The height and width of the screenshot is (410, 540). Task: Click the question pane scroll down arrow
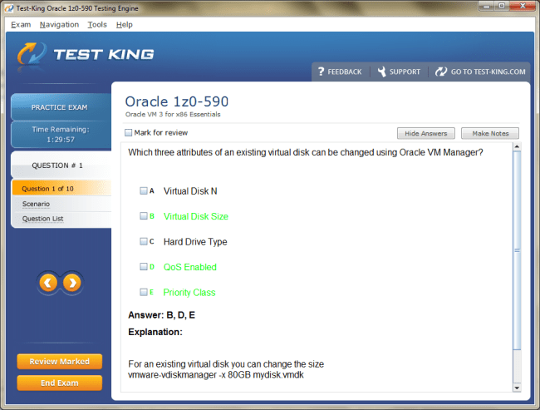point(517,388)
